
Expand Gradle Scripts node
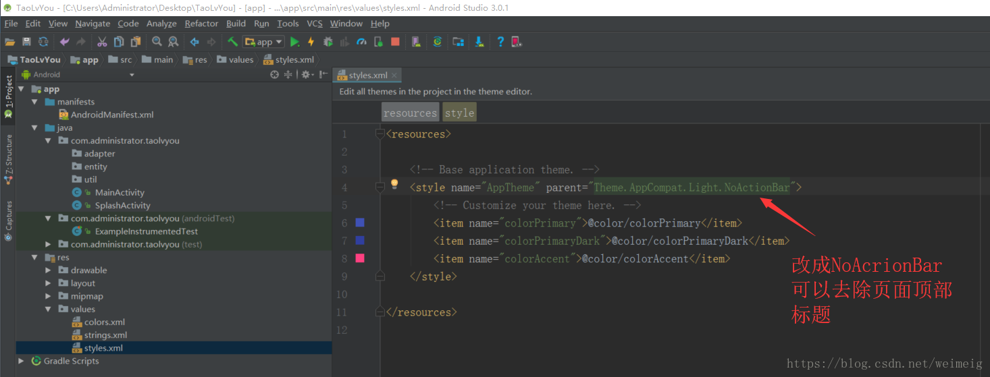pyautogui.click(x=22, y=361)
